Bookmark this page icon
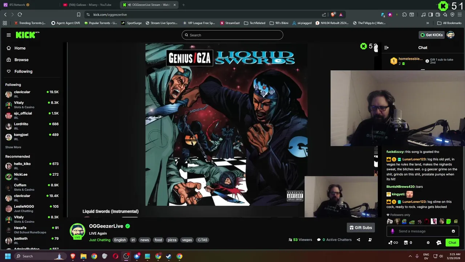Screen dimensions: 465x262 [78, 15]
